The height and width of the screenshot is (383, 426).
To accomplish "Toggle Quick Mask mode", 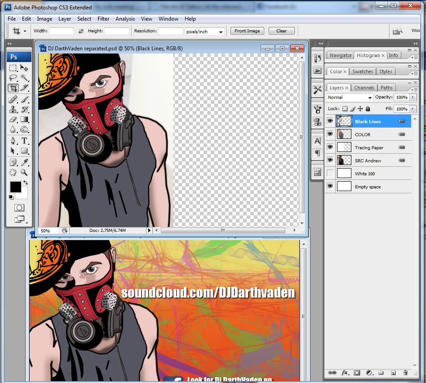I will 19,208.
